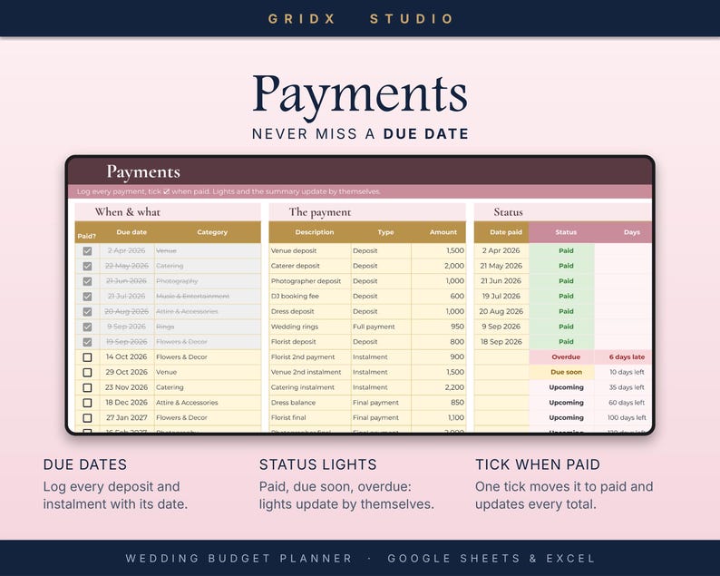The height and width of the screenshot is (576, 720).
Task: Click the amount cell '2,200'
Action: (439, 387)
